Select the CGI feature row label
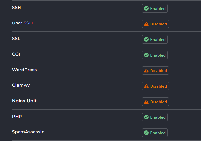 click(x=16, y=54)
